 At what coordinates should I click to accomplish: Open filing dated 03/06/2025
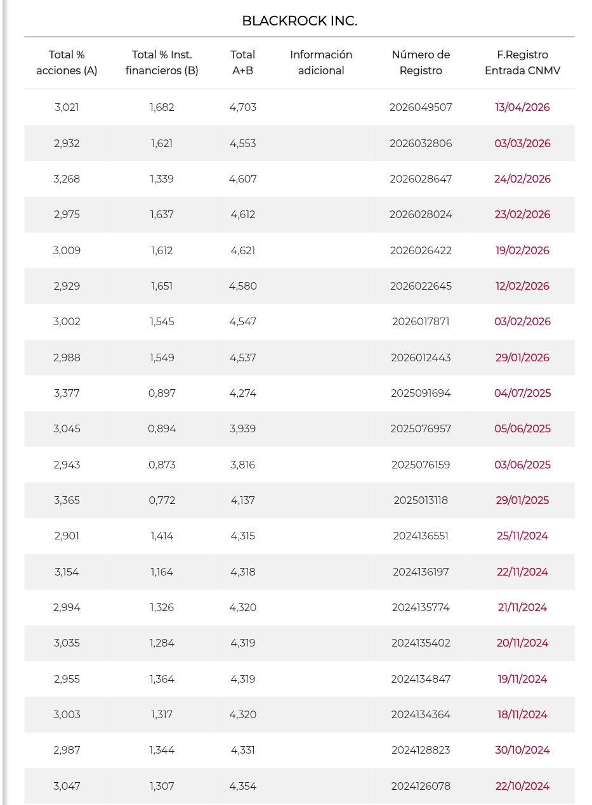522,465
